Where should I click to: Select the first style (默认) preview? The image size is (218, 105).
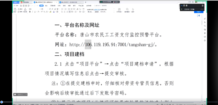pos(90,11)
